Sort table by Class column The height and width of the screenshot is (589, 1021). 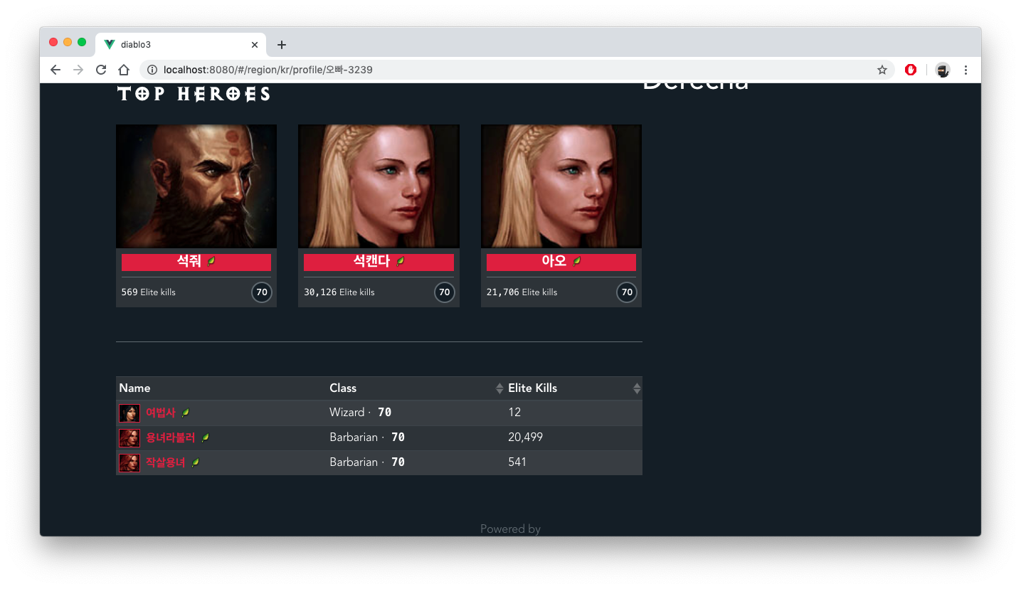coord(416,388)
